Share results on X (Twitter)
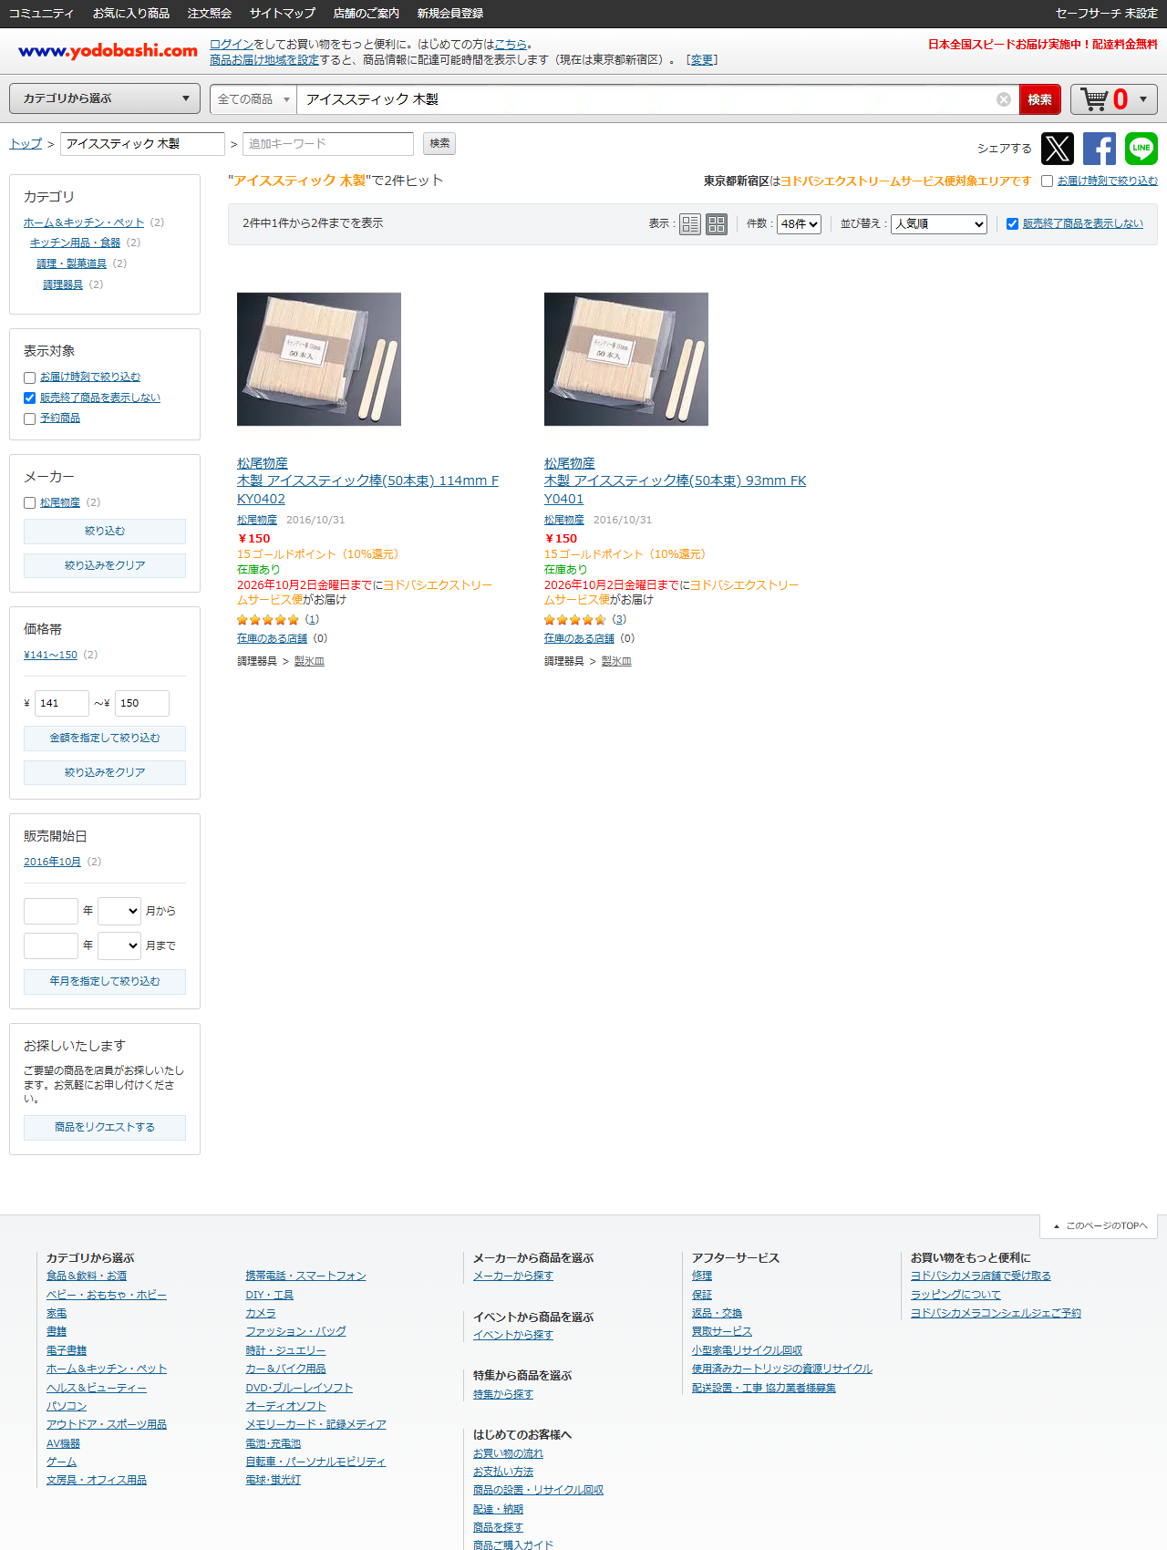Screen dimensions: 1167x1550 (x=1058, y=149)
